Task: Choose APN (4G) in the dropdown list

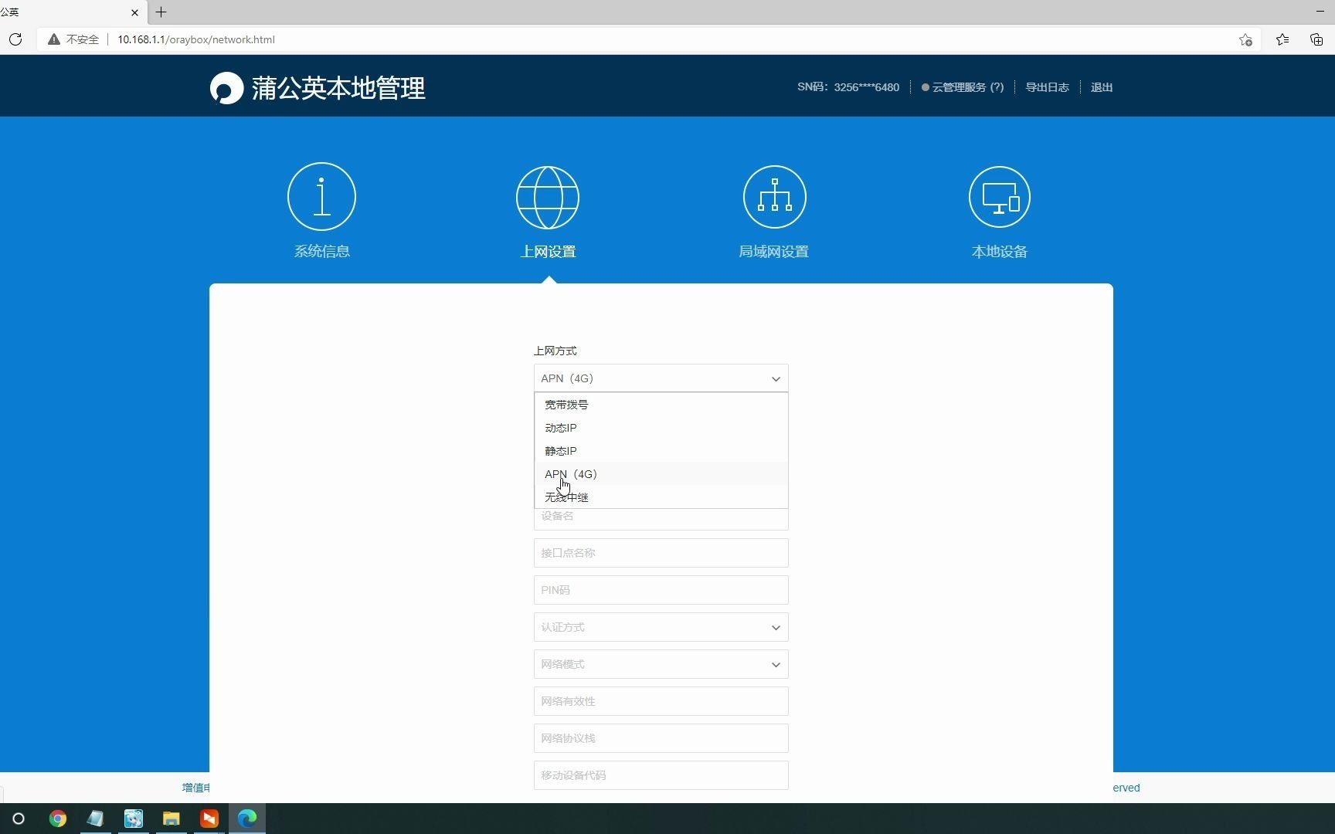Action: pos(661,474)
